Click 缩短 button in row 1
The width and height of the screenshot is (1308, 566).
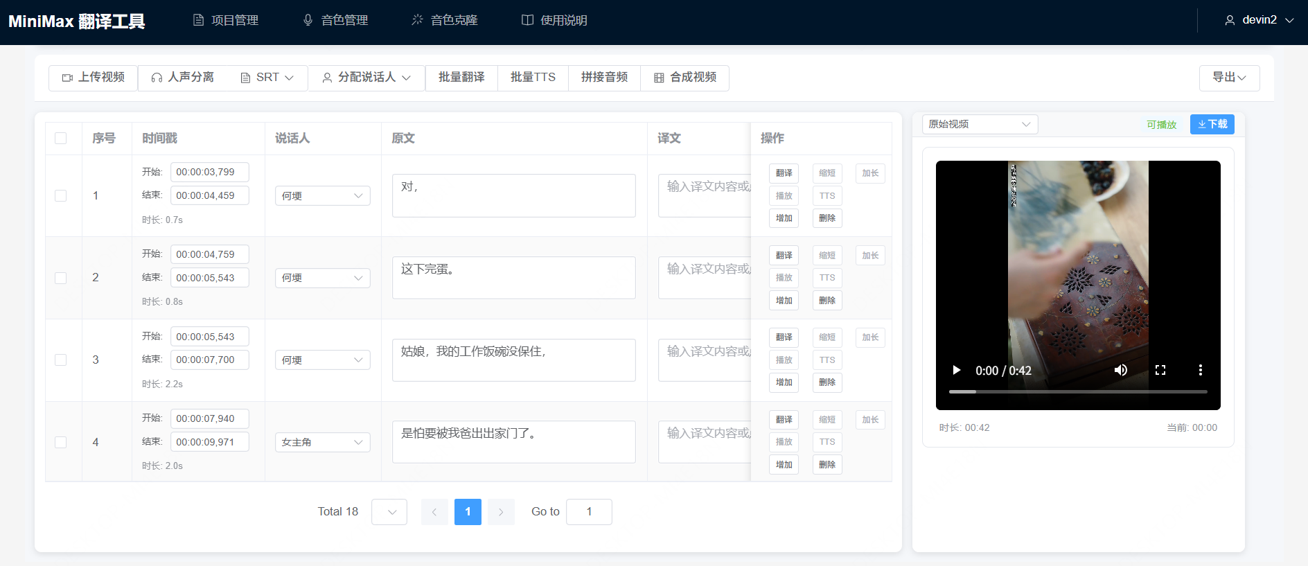[x=827, y=173]
